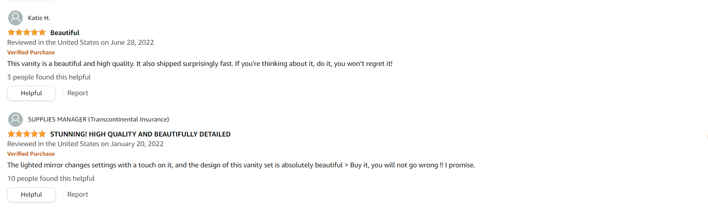
Task: Click the review text about the lighted mirror
Action: (241, 165)
